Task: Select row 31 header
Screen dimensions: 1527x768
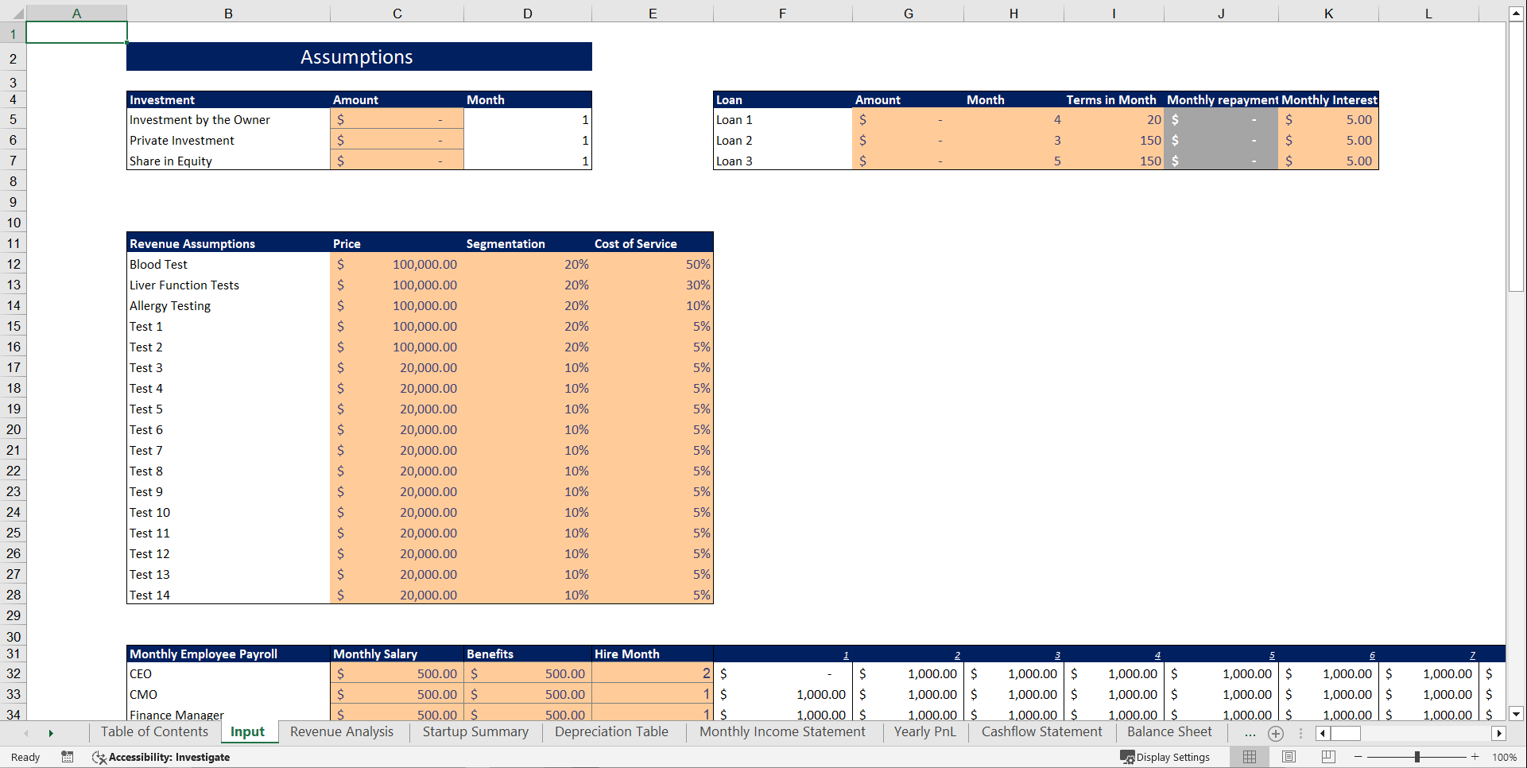Action: (14, 654)
